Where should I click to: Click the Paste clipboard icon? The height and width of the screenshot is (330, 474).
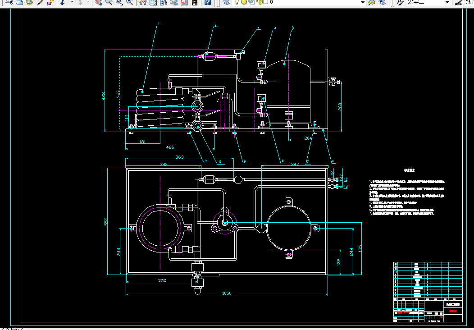29,2
